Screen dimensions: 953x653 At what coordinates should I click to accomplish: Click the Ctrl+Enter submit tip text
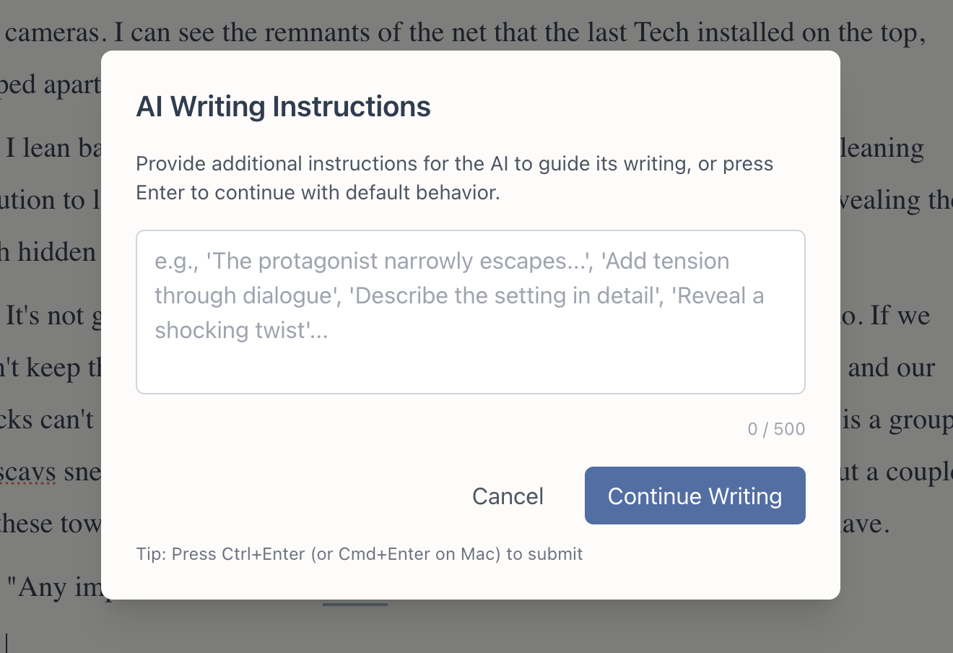tap(359, 554)
